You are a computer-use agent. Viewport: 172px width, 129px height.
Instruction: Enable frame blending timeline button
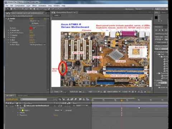(x=72, y=99)
